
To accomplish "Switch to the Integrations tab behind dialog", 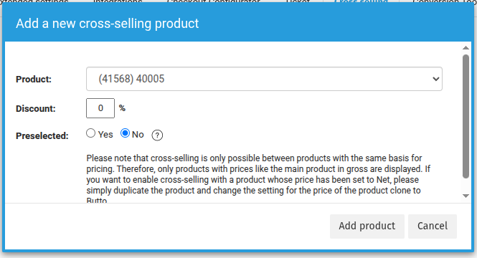I will coord(118,1).
